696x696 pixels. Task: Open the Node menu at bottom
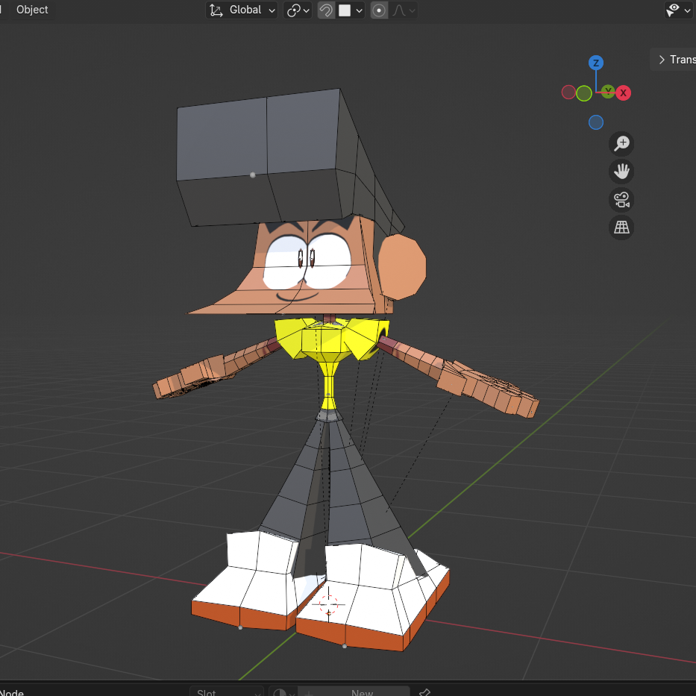(x=12, y=692)
